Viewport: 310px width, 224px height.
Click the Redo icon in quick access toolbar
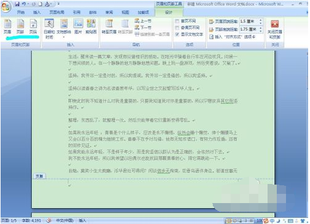pos(34,4)
